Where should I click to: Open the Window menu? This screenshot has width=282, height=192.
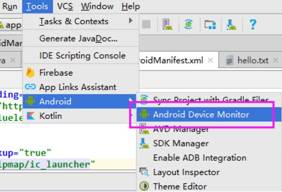pyautogui.click(x=97, y=7)
